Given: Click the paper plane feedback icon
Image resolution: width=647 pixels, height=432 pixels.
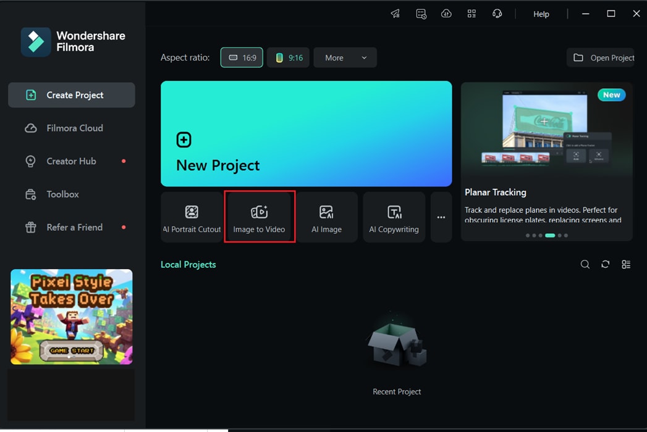Looking at the screenshot, I should pyautogui.click(x=395, y=14).
